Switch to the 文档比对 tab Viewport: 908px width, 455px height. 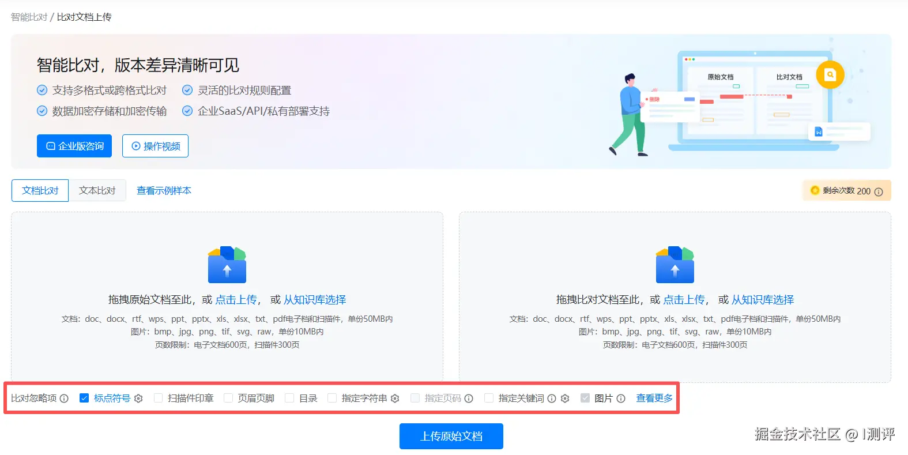tap(40, 190)
